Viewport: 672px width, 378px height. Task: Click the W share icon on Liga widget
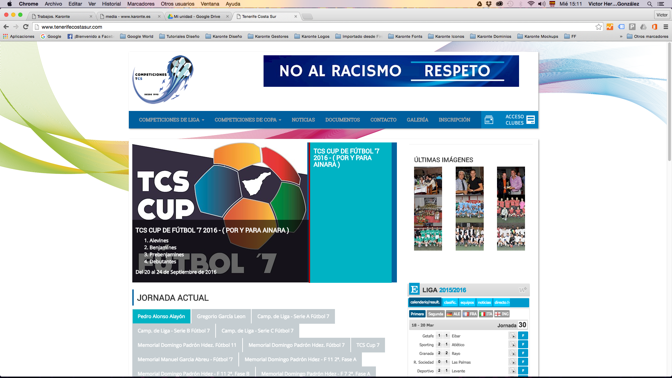click(x=523, y=289)
